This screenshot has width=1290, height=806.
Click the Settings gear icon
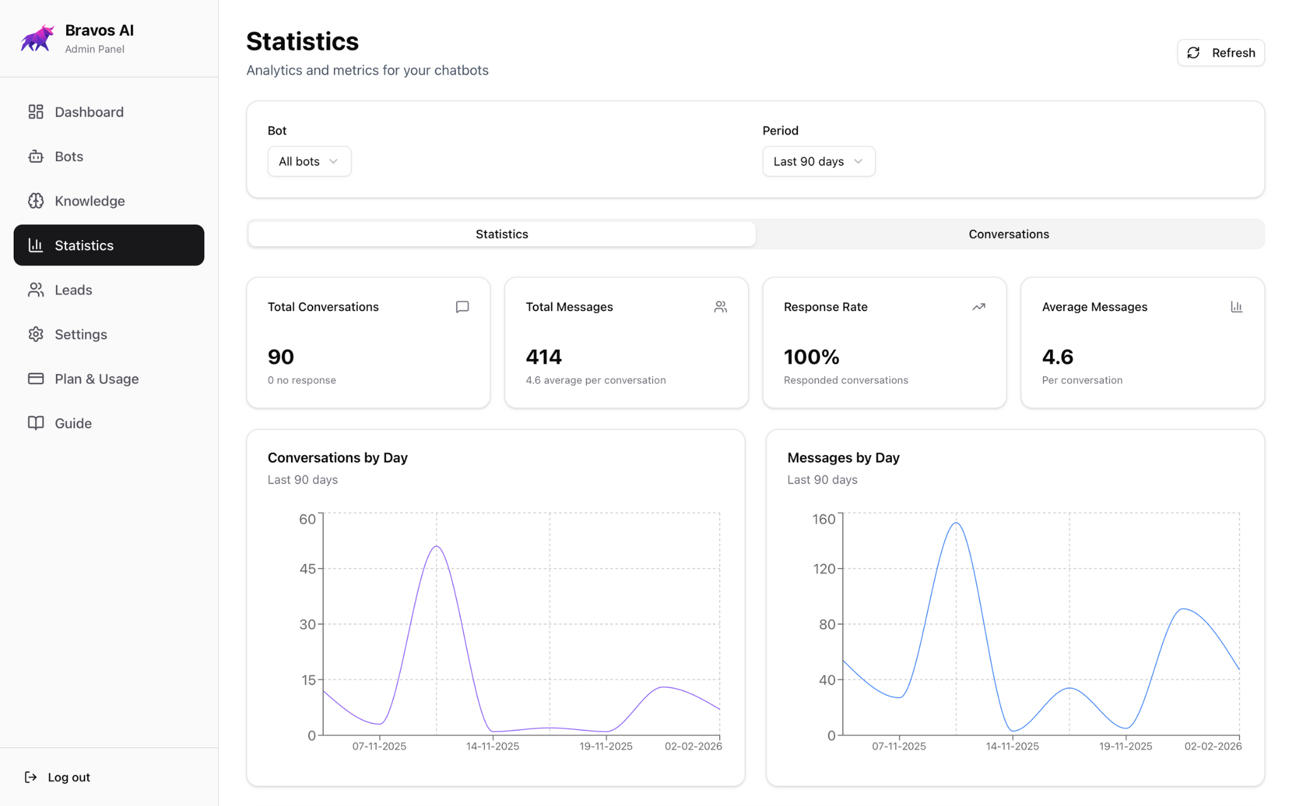coord(36,334)
